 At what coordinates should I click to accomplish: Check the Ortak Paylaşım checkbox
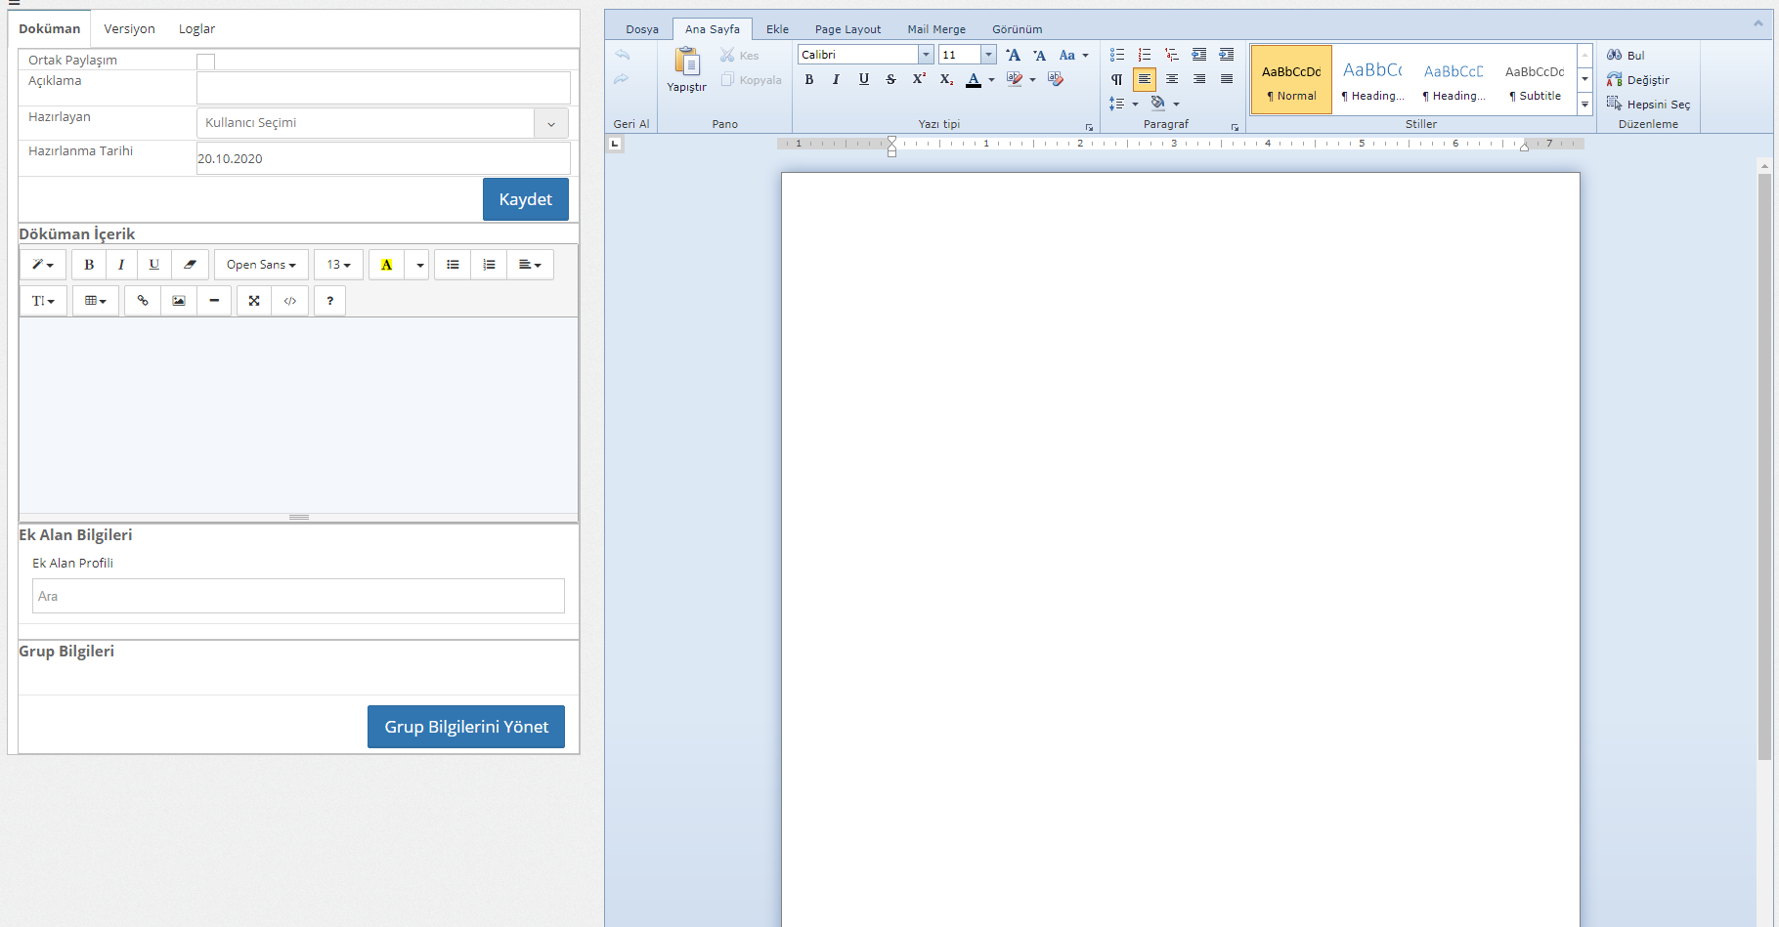[205, 61]
